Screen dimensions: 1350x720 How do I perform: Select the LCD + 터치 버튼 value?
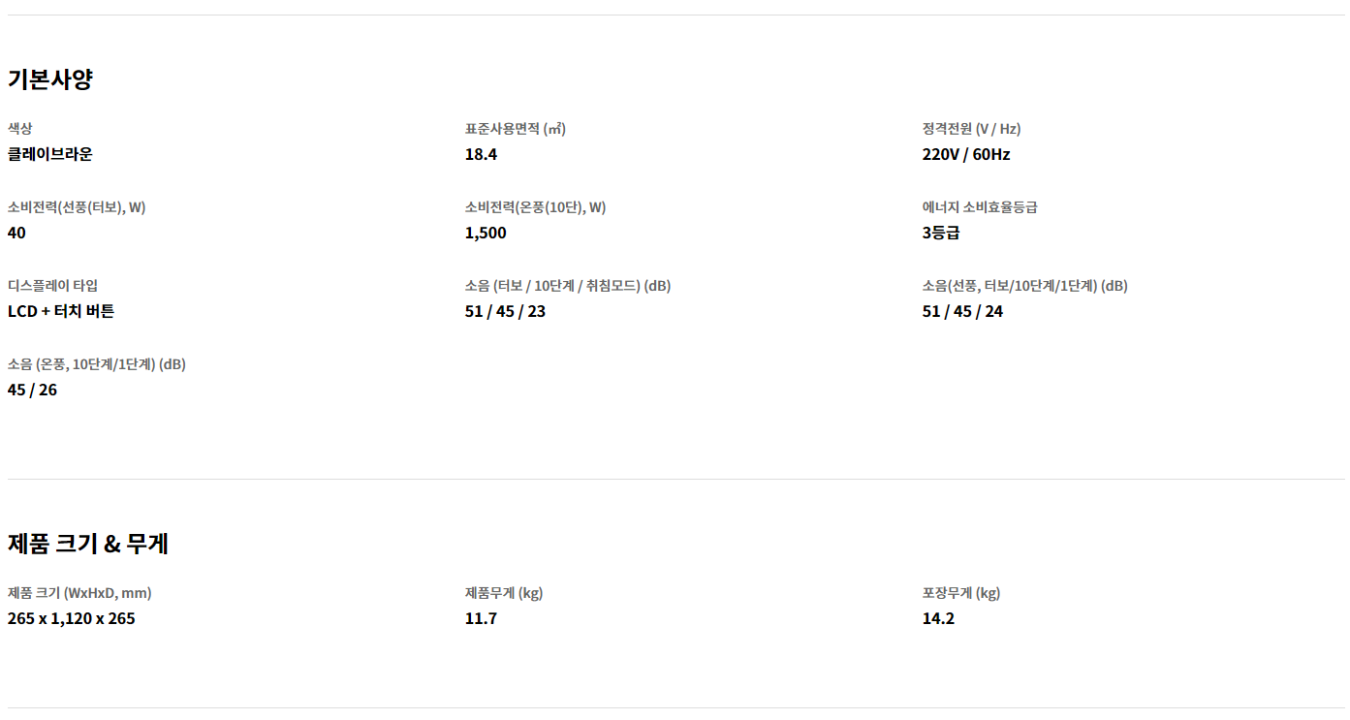click(x=61, y=311)
